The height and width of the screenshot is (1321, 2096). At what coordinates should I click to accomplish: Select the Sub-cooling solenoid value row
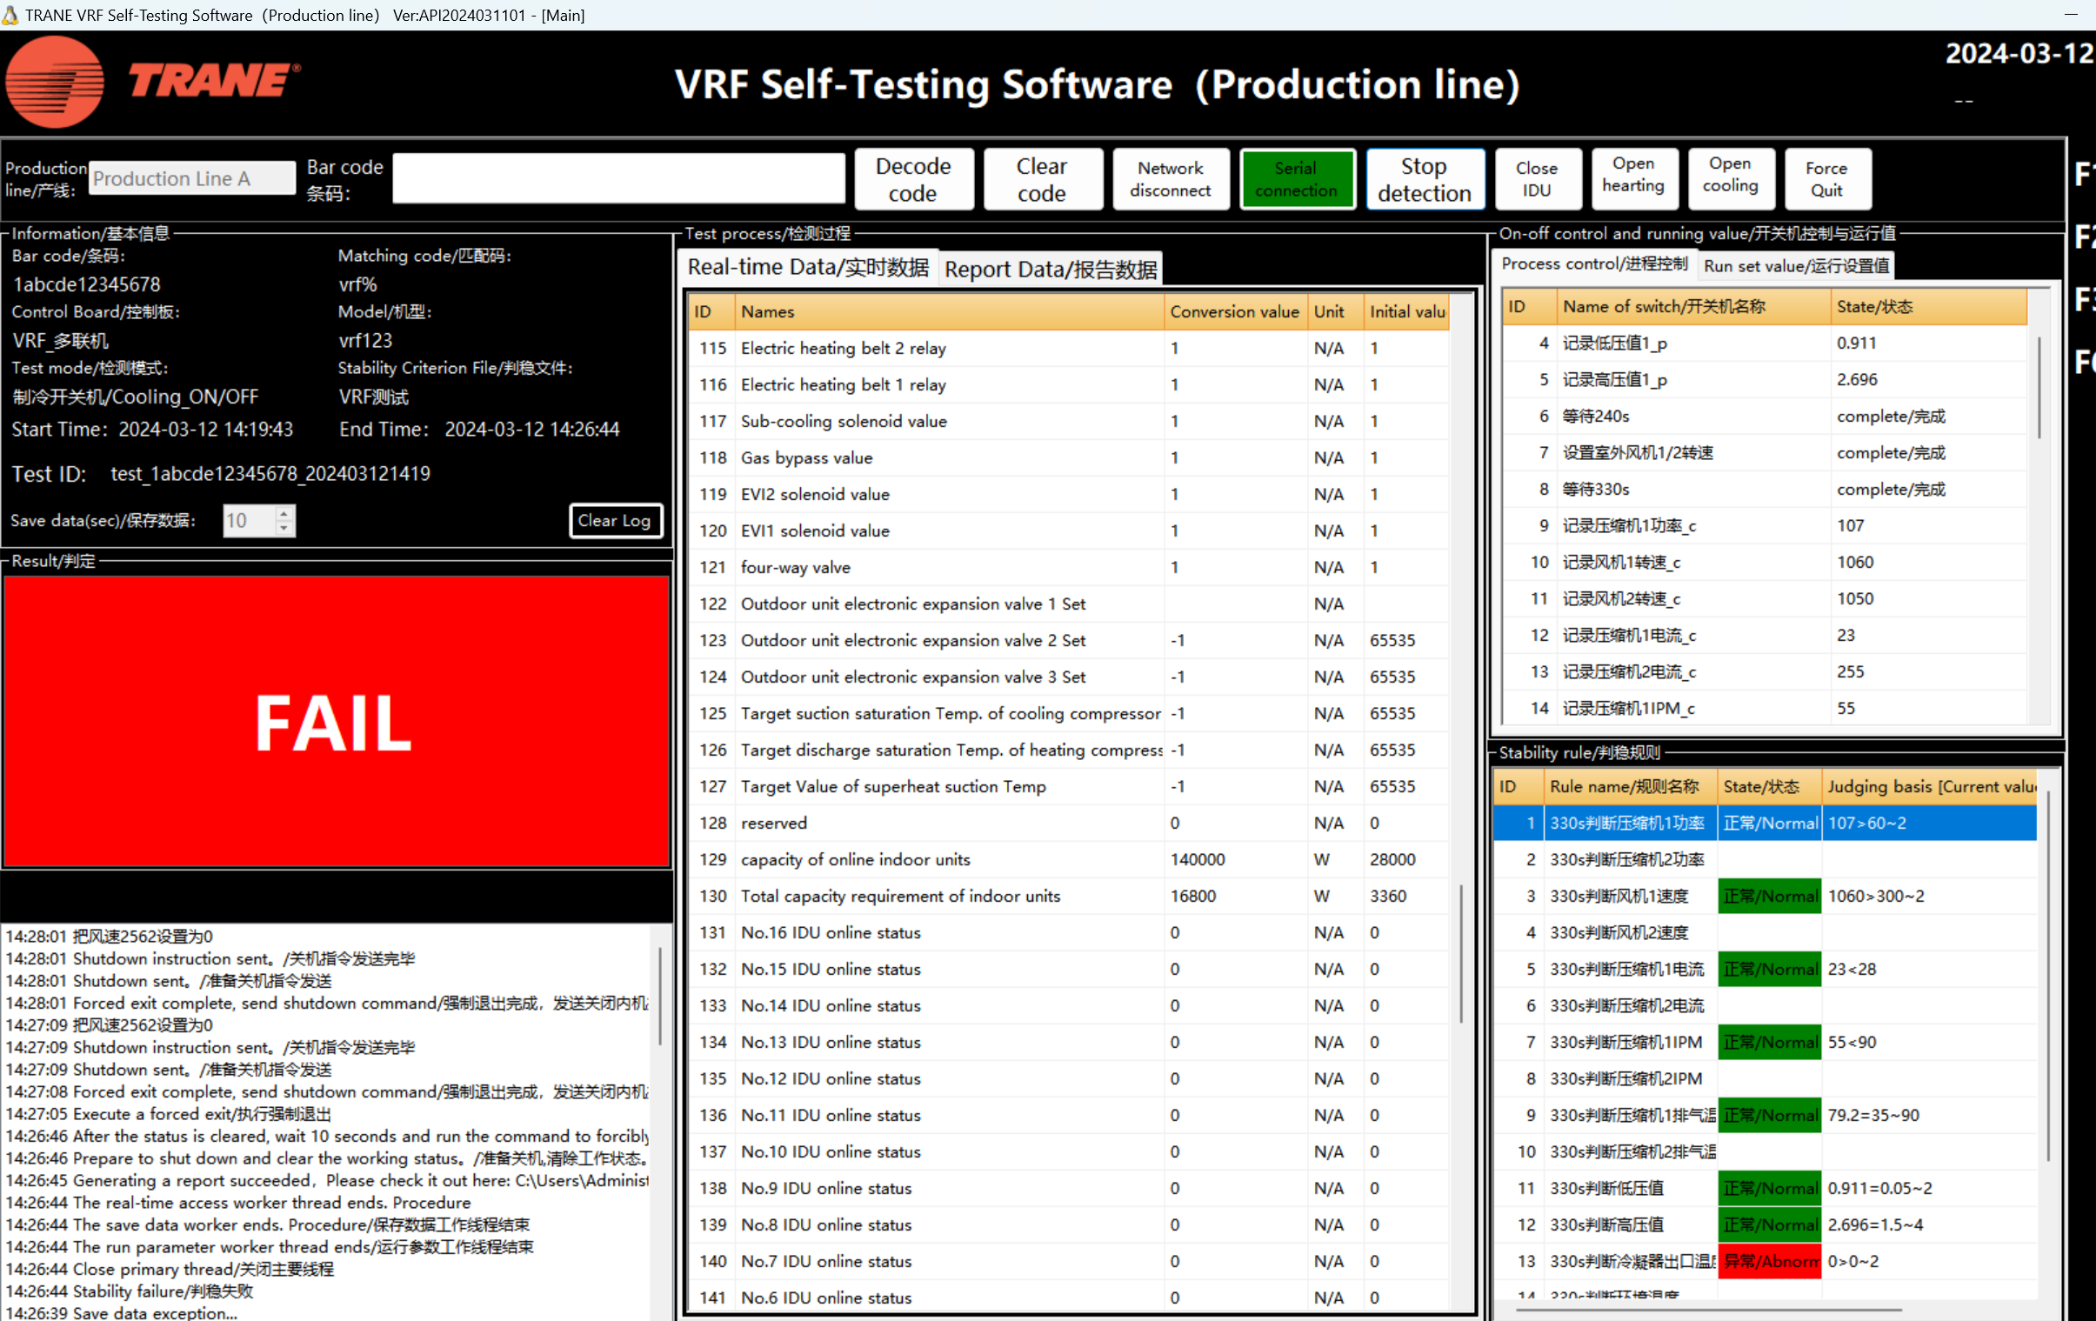click(x=1070, y=421)
